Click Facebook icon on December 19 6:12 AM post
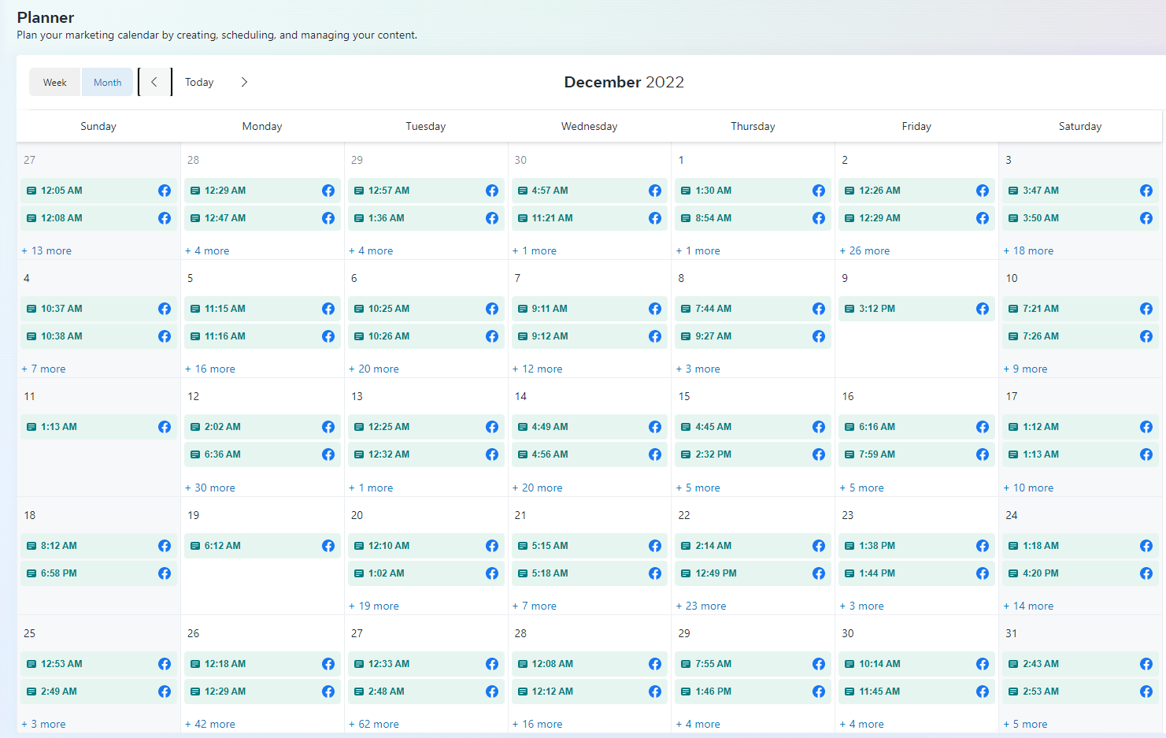This screenshot has width=1166, height=738. [328, 546]
